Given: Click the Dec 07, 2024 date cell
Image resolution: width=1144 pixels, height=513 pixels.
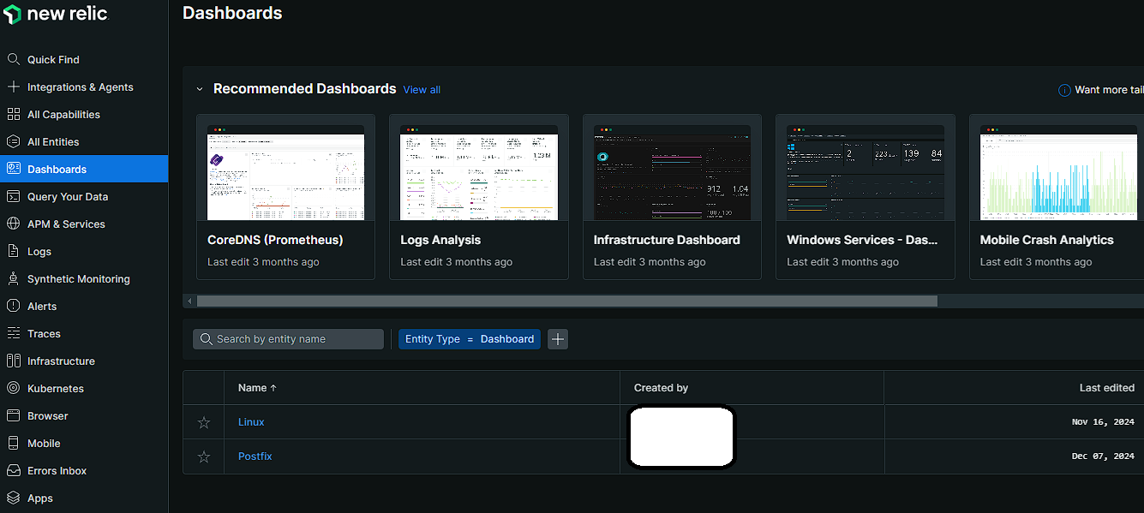Looking at the screenshot, I should coord(1103,456).
